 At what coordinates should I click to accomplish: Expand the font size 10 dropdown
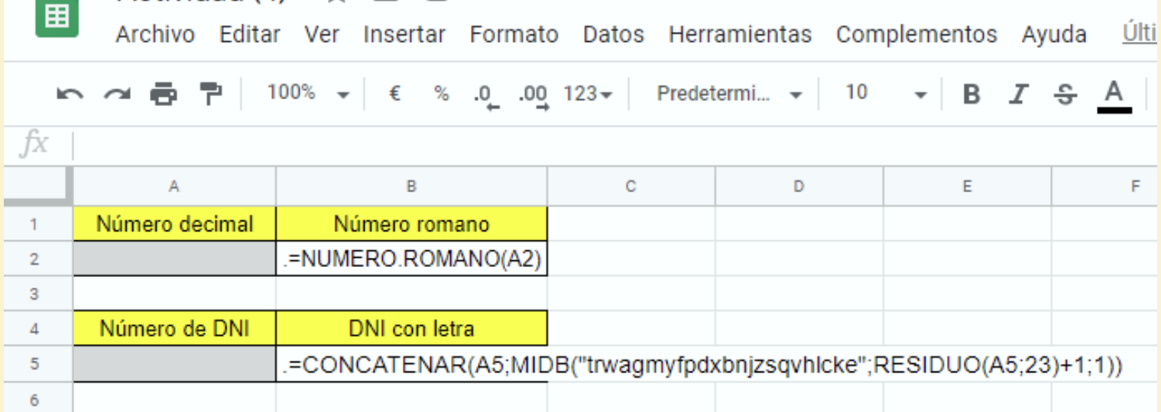click(886, 94)
